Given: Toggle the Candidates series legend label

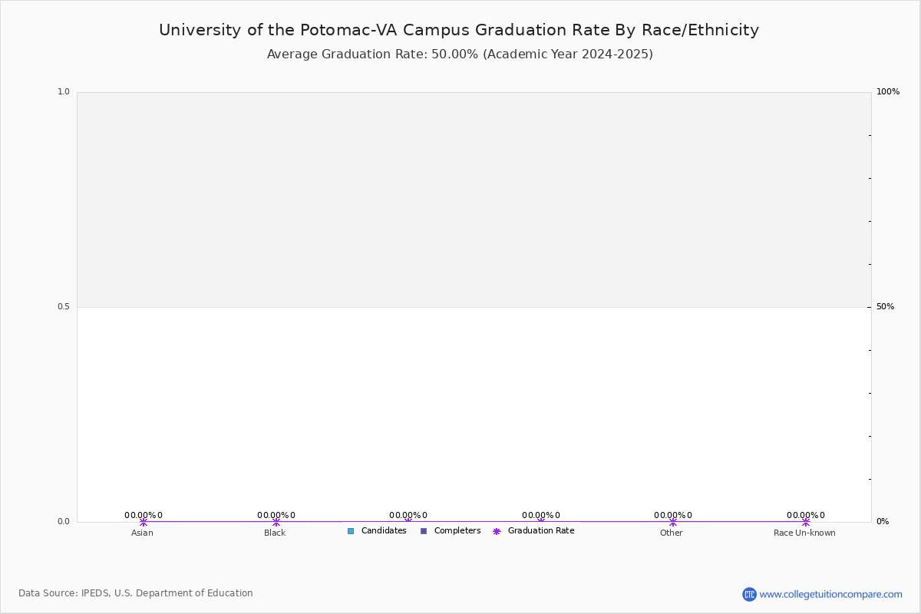Looking at the screenshot, I should pos(384,531).
